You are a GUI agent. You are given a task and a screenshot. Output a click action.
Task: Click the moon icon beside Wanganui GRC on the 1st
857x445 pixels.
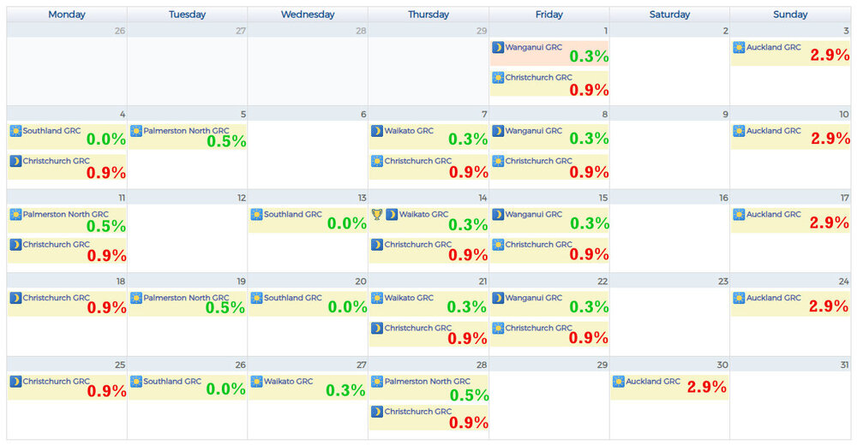pyautogui.click(x=498, y=48)
